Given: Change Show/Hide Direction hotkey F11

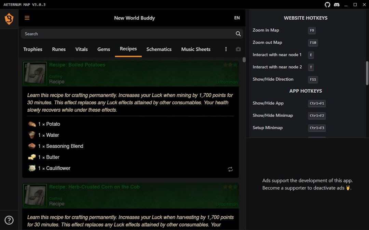Looking at the screenshot, I should (x=313, y=79).
